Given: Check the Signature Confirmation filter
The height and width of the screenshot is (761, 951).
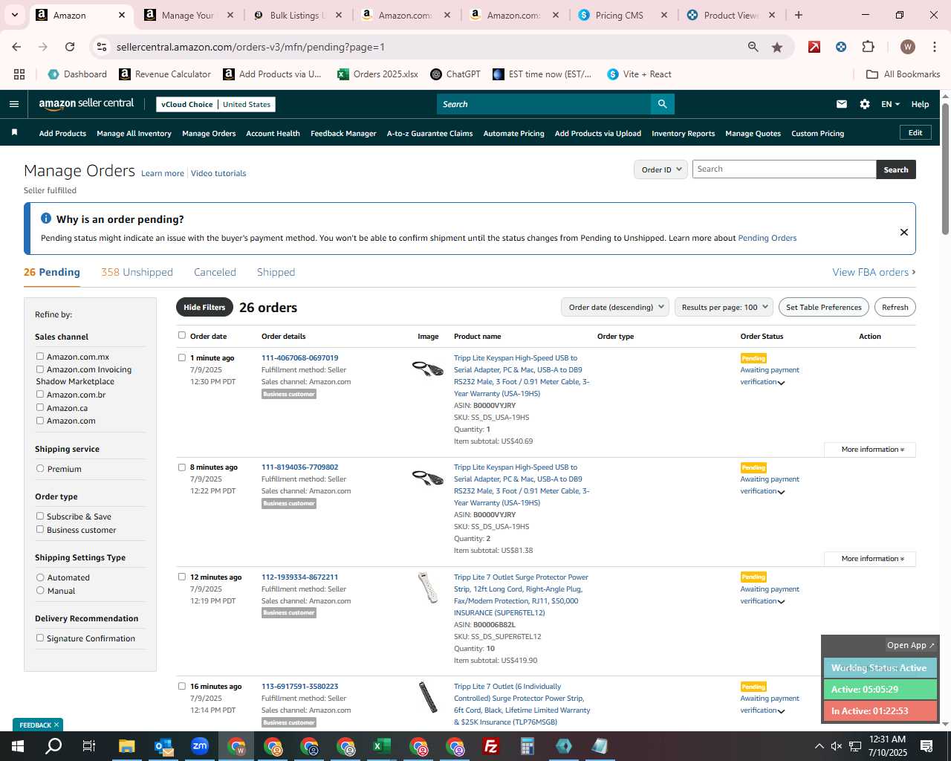Looking at the screenshot, I should [x=40, y=638].
